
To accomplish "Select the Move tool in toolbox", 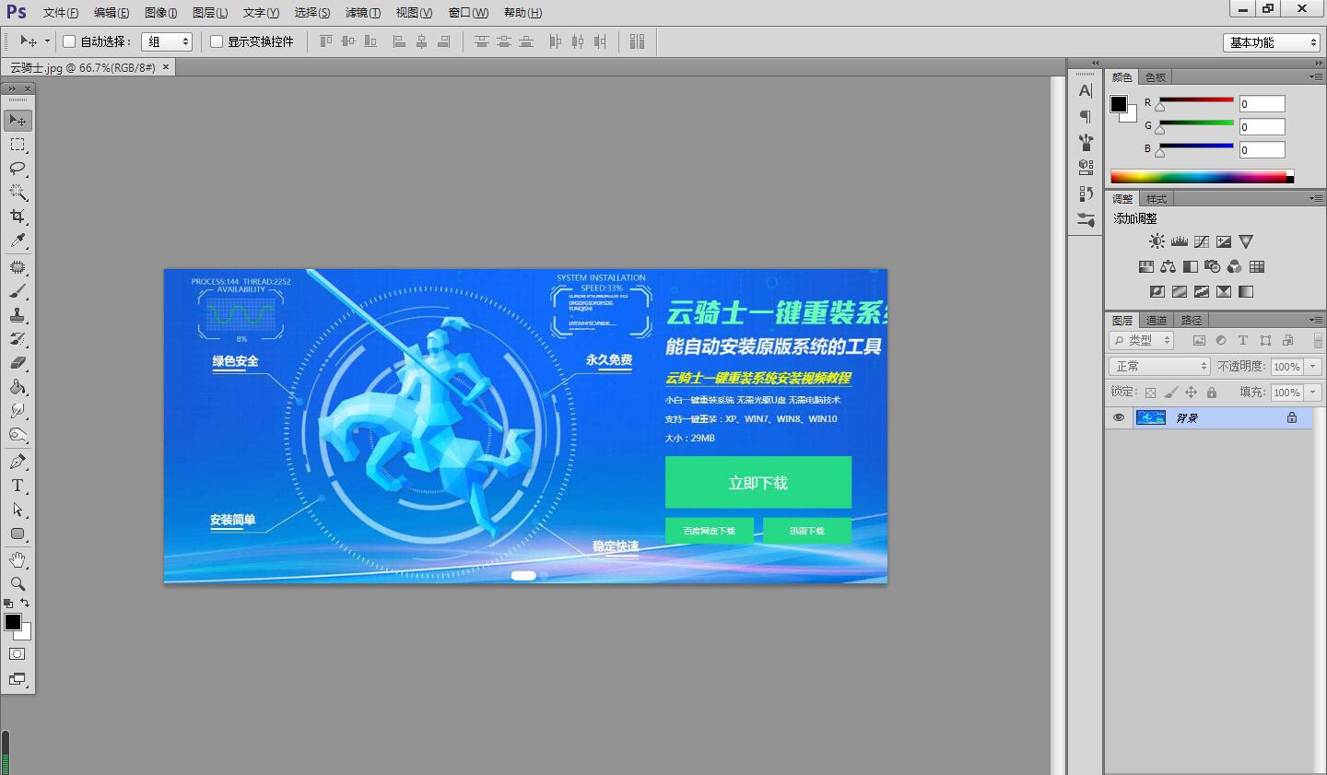I will (18, 121).
